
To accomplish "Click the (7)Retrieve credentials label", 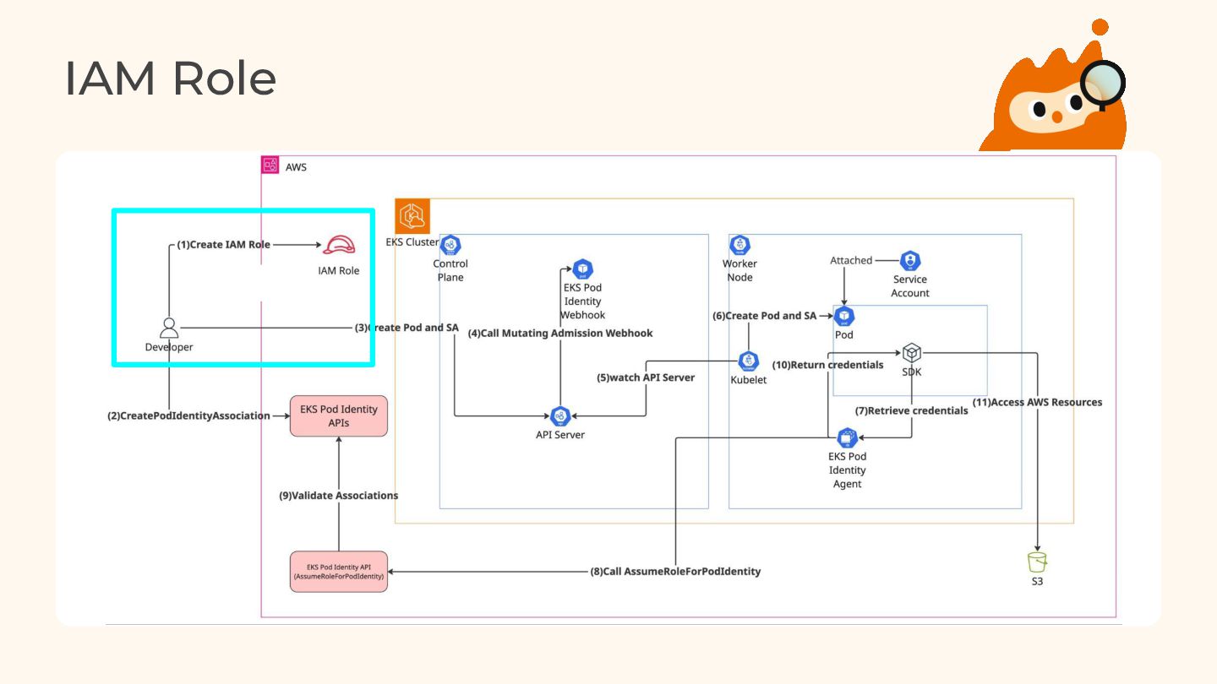I will pyautogui.click(x=912, y=410).
